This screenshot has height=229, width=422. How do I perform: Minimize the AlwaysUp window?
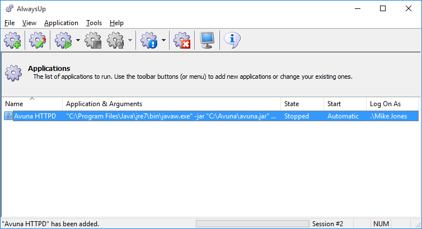[358, 8]
